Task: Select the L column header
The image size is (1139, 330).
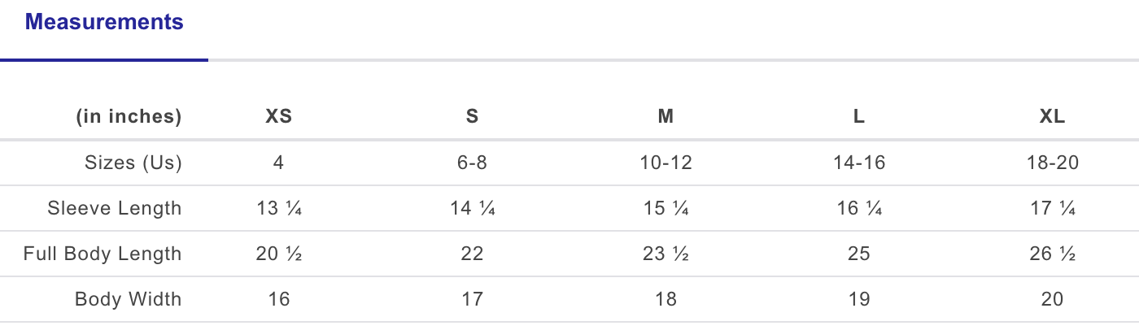Action: pos(859,117)
